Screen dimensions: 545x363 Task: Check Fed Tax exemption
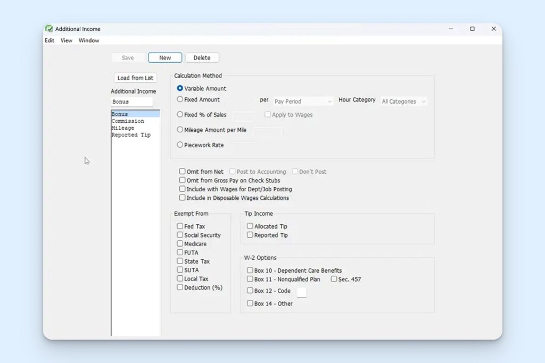click(180, 226)
